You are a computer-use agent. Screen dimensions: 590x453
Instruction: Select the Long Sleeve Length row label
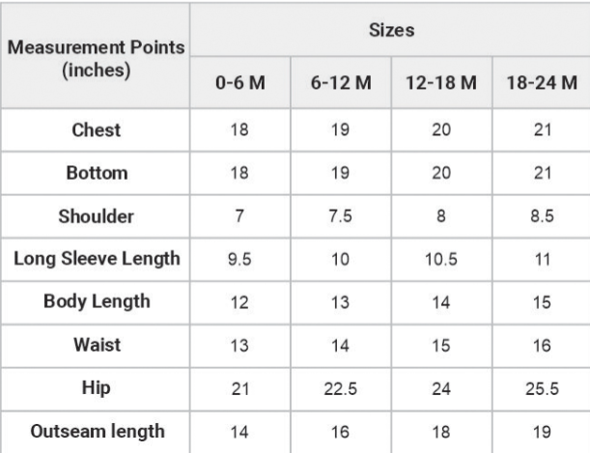coord(96,259)
